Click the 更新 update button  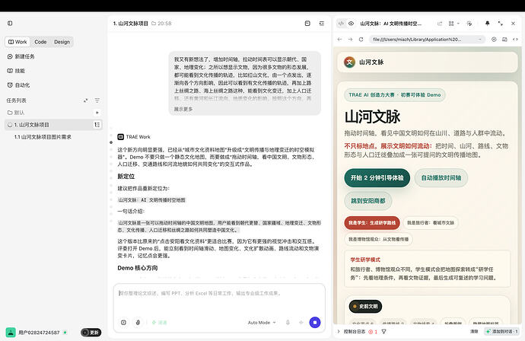click(x=91, y=333)
